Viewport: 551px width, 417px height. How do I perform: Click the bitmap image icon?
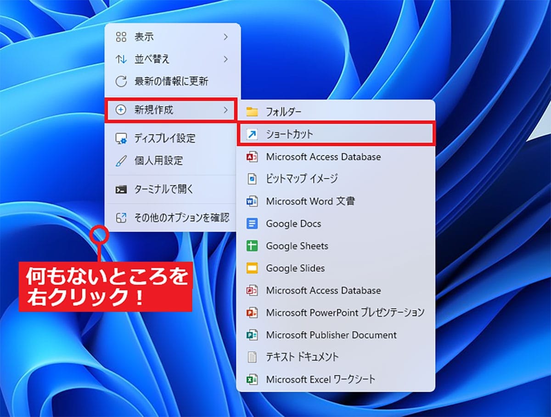(253, 179)
